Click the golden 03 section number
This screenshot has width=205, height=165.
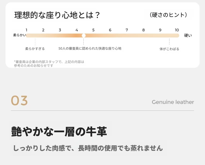(x=19, y=100)
